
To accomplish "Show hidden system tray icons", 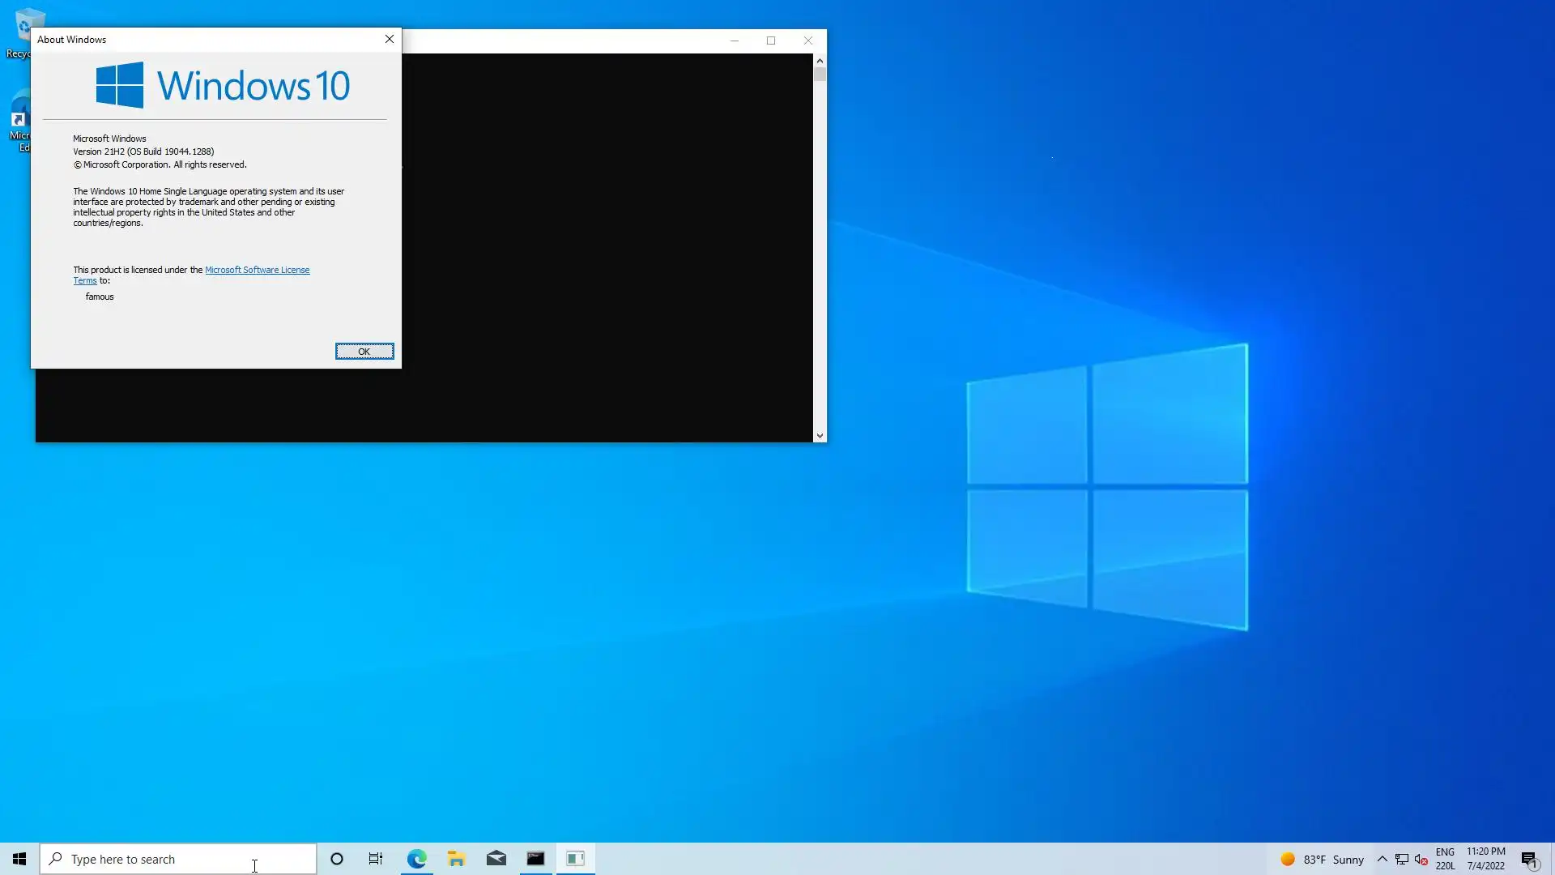I will tap(1382, 859).
